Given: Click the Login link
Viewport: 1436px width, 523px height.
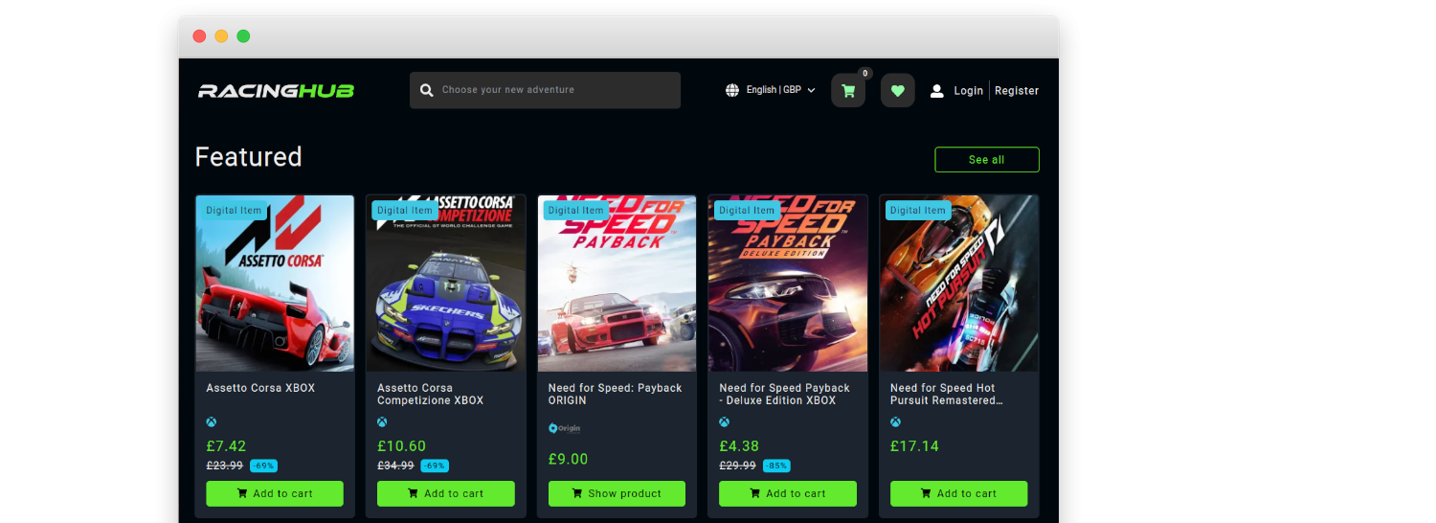Looking at the screenshot, I should (968, 91).
